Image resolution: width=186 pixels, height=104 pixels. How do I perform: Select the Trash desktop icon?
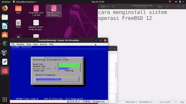18,24
